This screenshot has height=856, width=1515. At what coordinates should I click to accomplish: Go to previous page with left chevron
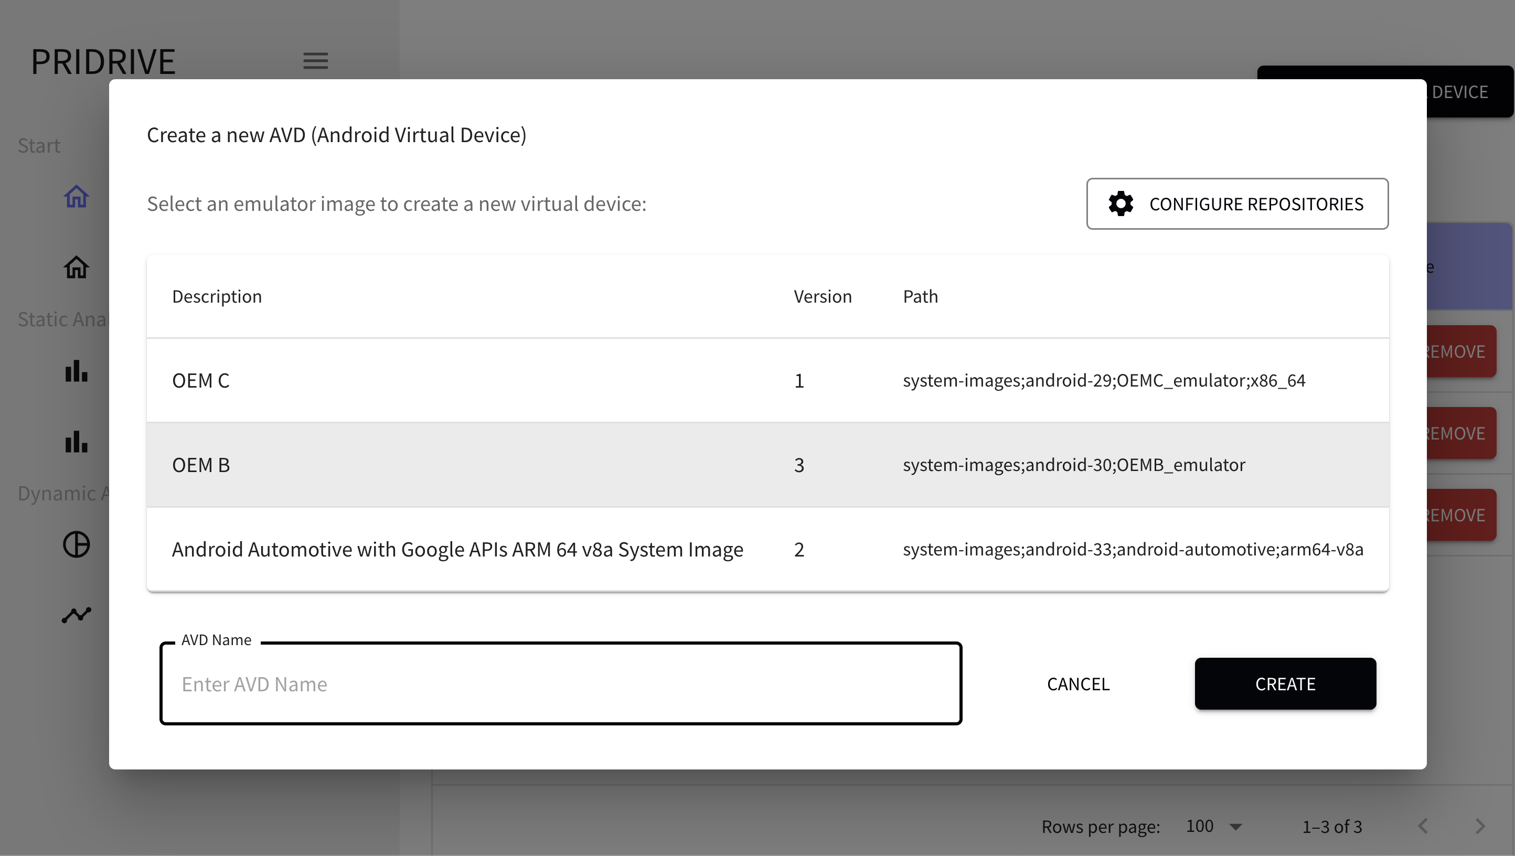click(x=1423, y=827)
